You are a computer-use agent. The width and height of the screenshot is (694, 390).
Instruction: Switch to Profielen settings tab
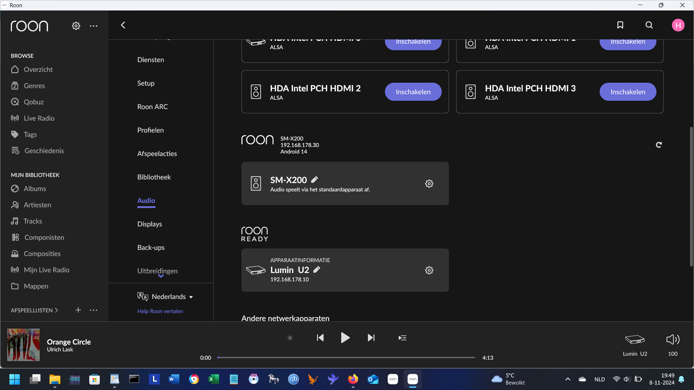[x=150, y=130]
